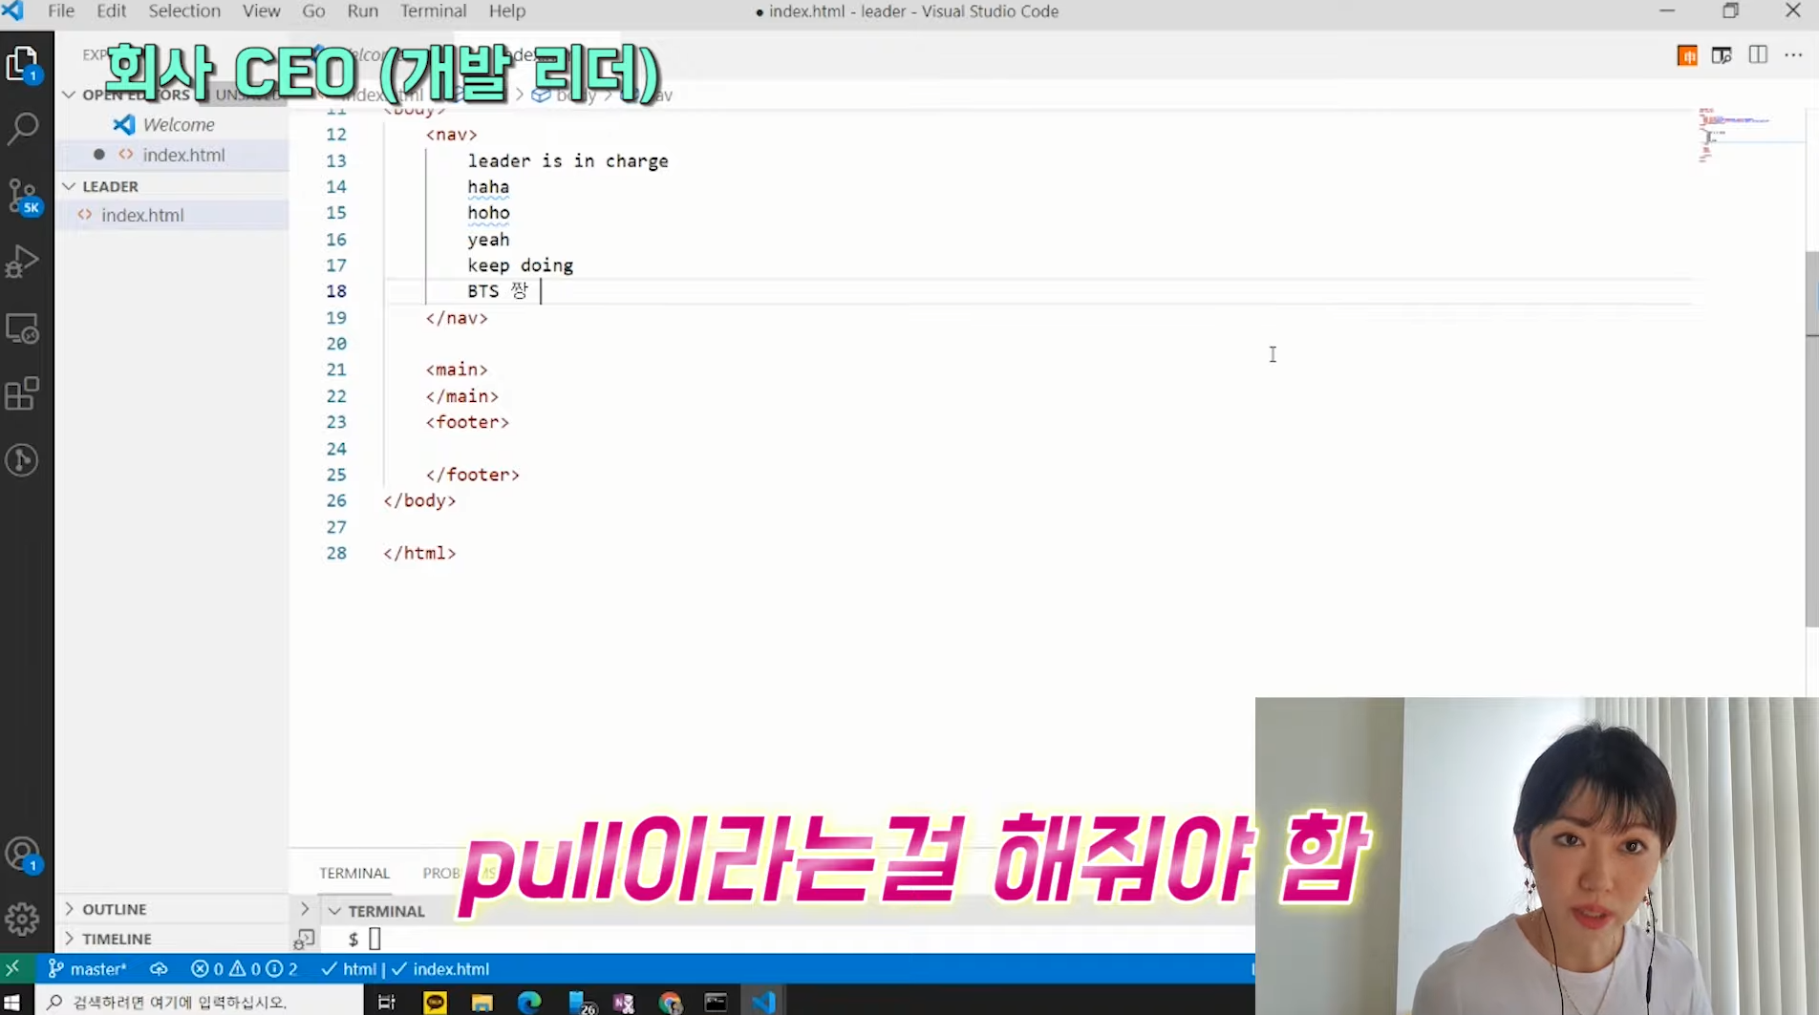
Task: Open the Manage gear icon
Action: tap(23, 920)
